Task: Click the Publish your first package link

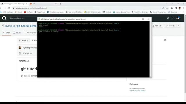Action: [138, 91]
